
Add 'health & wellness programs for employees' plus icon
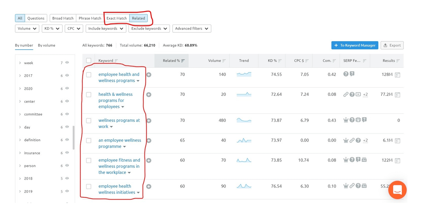(x=149, y=95)
